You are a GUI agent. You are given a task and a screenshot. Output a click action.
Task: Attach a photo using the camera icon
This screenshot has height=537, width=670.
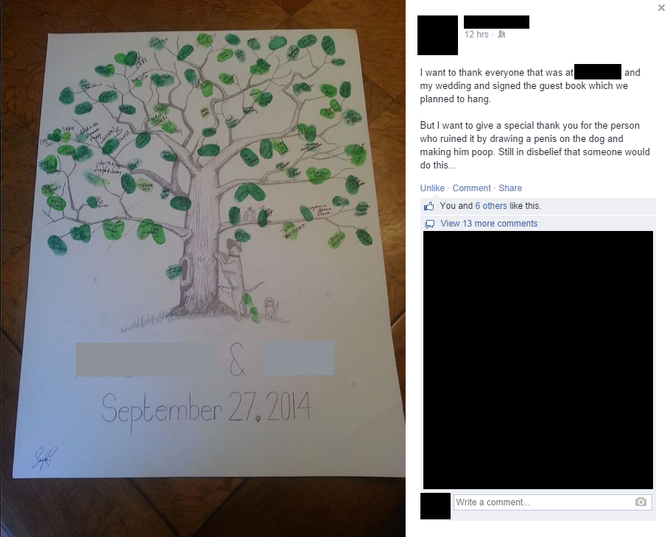pos(641,502)
